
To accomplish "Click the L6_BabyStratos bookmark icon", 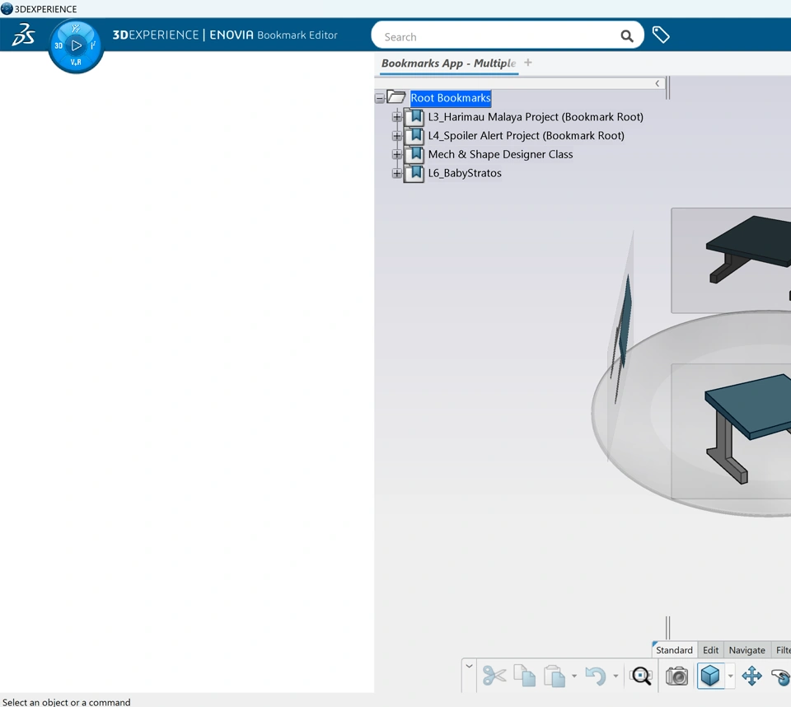I will (x=414, y=172).
